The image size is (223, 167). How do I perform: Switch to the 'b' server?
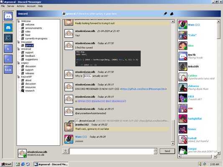[8, 48]
